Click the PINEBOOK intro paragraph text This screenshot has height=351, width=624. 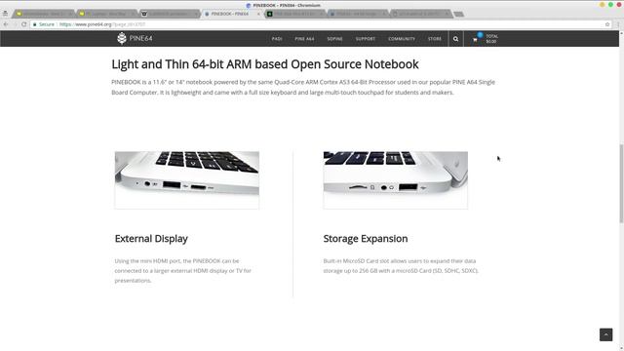click(303, 87)
